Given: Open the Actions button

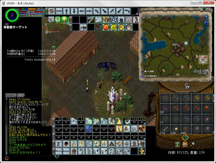Looking at the screenshot, I should [66, 151].
